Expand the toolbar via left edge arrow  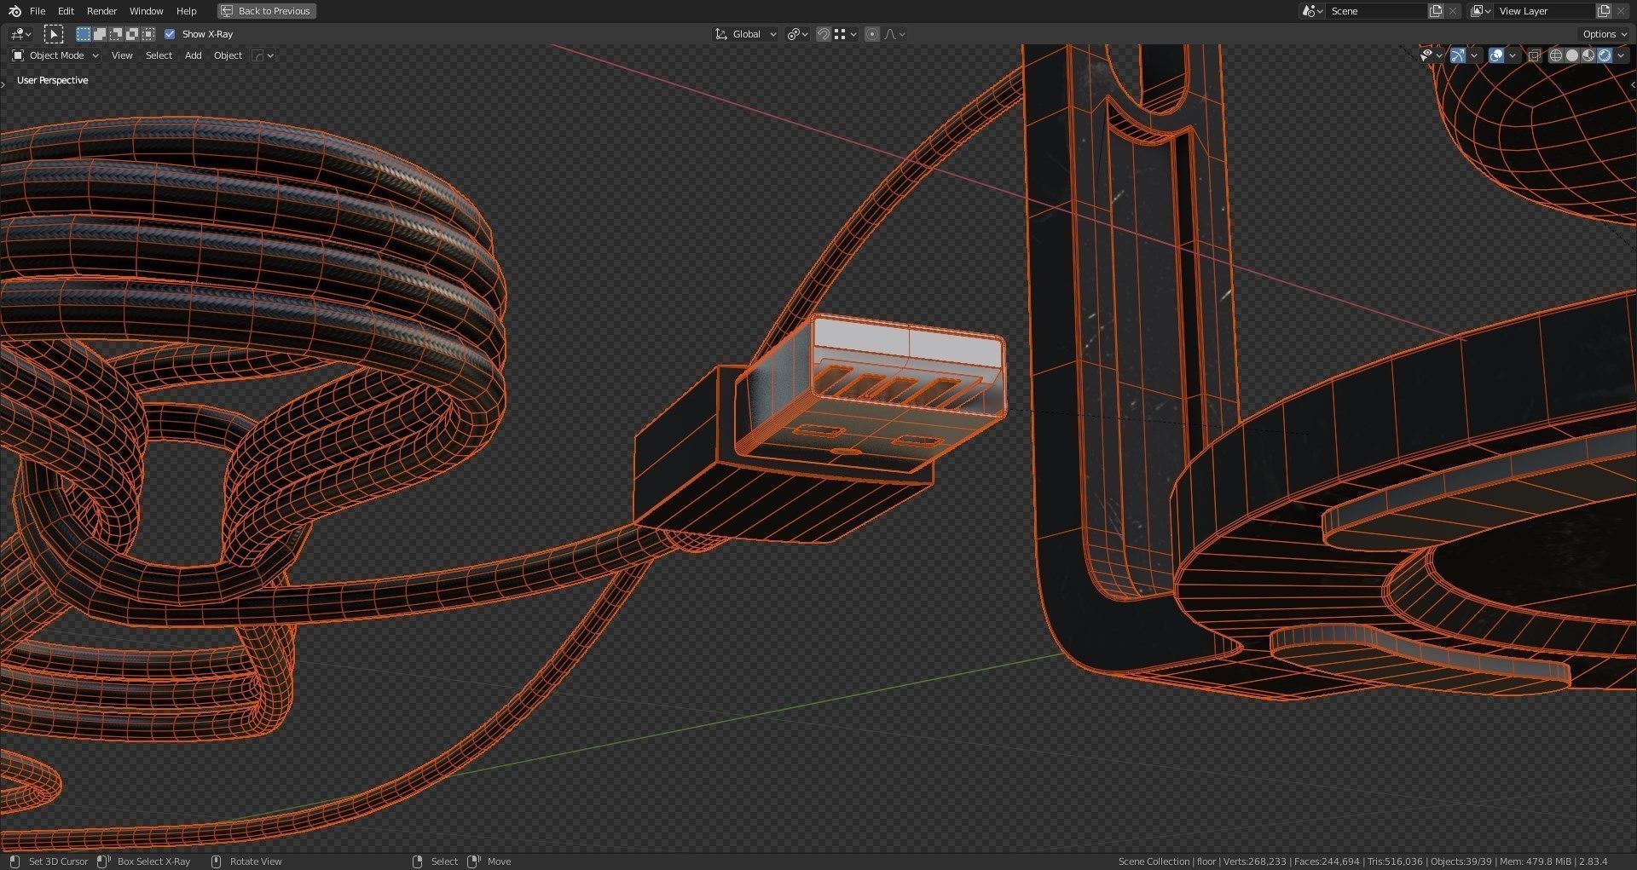pyautogui.click(x=3, y=84)
